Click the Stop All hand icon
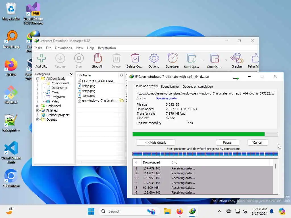 (x=97, y=61)
